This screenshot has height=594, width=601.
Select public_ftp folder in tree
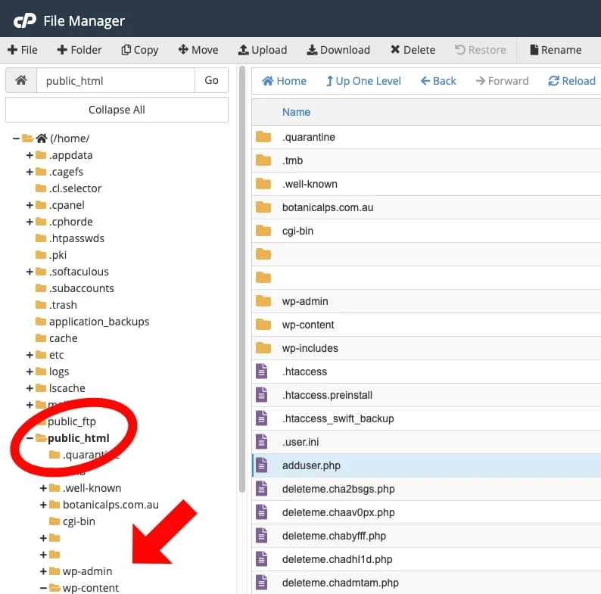(72, 421)
